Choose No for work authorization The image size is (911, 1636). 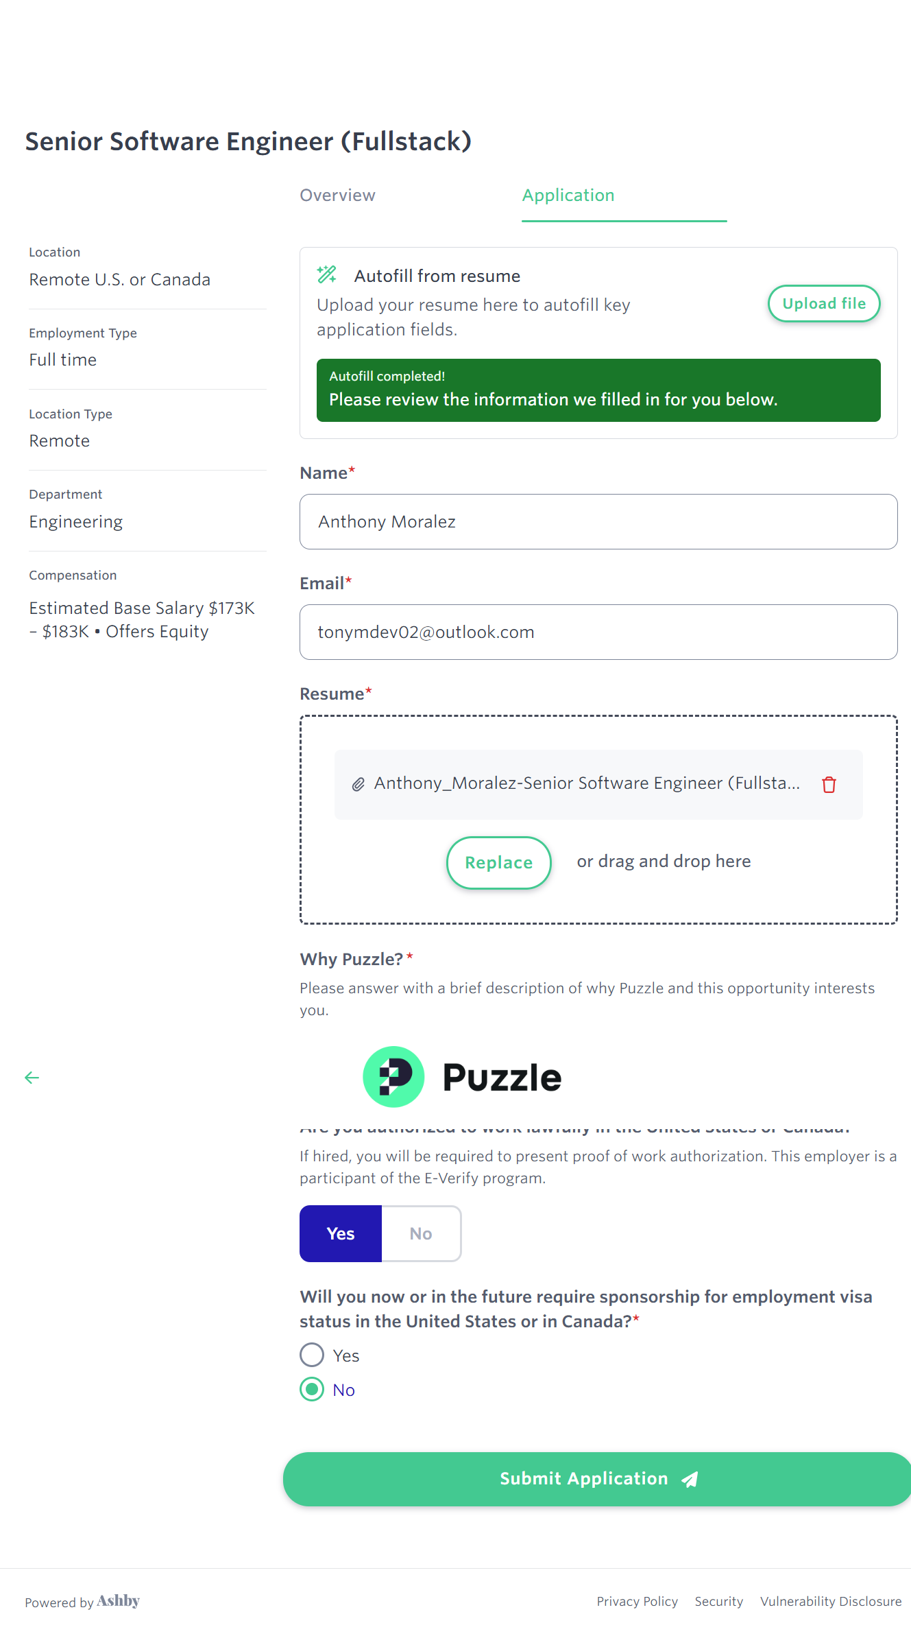(x=421, y=1233)
